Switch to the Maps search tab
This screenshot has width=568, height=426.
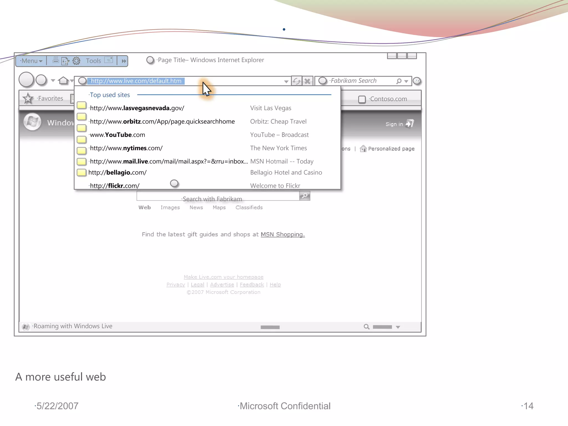(219, 207)
